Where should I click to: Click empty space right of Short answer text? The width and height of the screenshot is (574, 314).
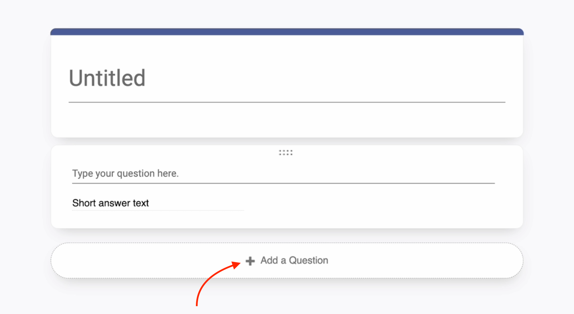347,203
